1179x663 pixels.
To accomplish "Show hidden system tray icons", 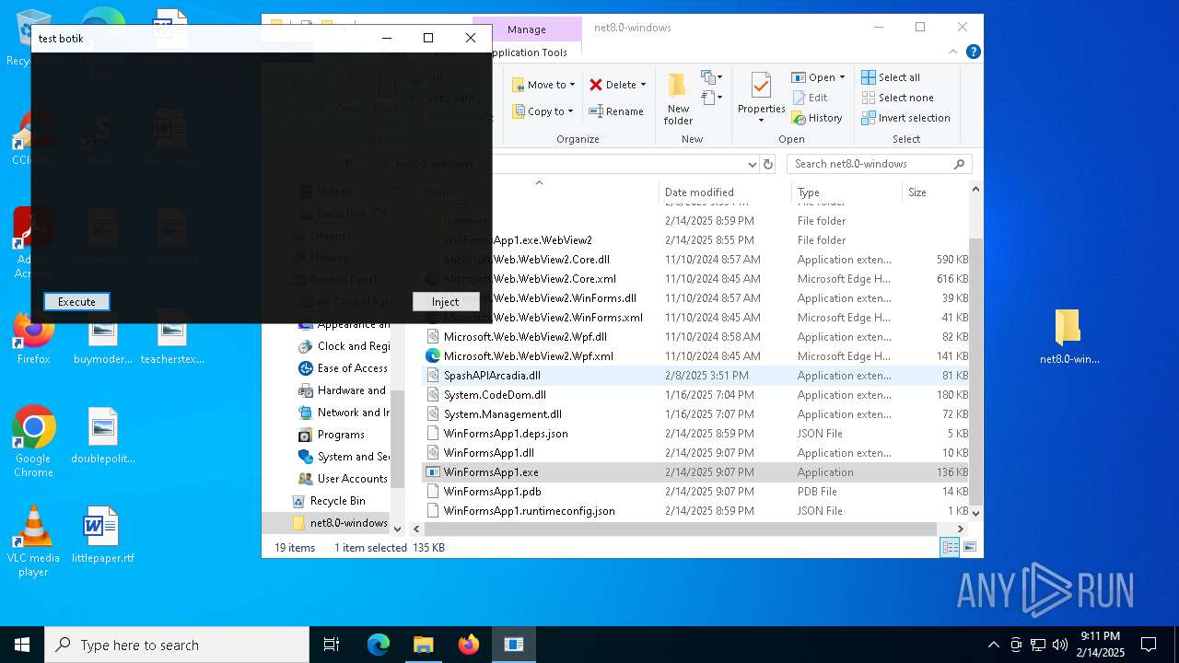I will click(993, 645).
